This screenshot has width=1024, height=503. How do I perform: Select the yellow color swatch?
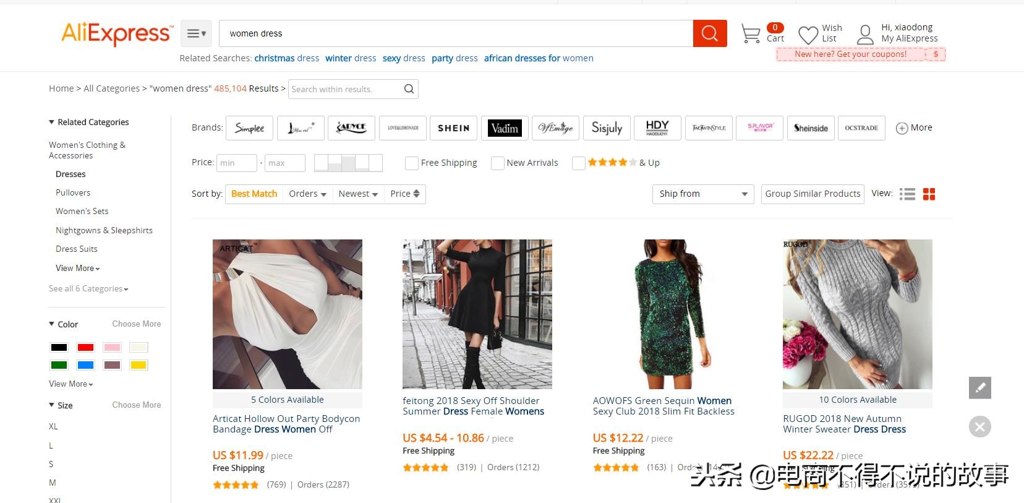point(139,365)
